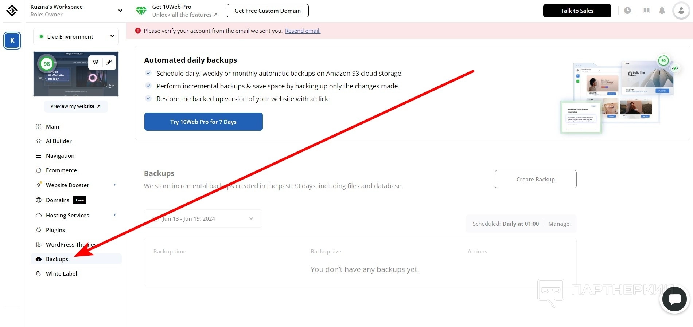Open the notifications bell

pyautogui.click(x=662, y=11)
